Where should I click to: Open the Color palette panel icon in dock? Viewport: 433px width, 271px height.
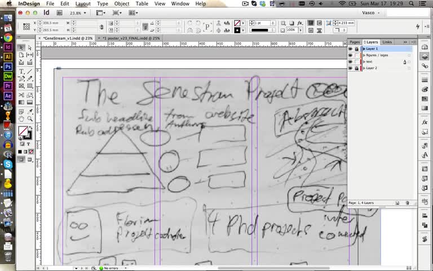(x=425, y=89)
